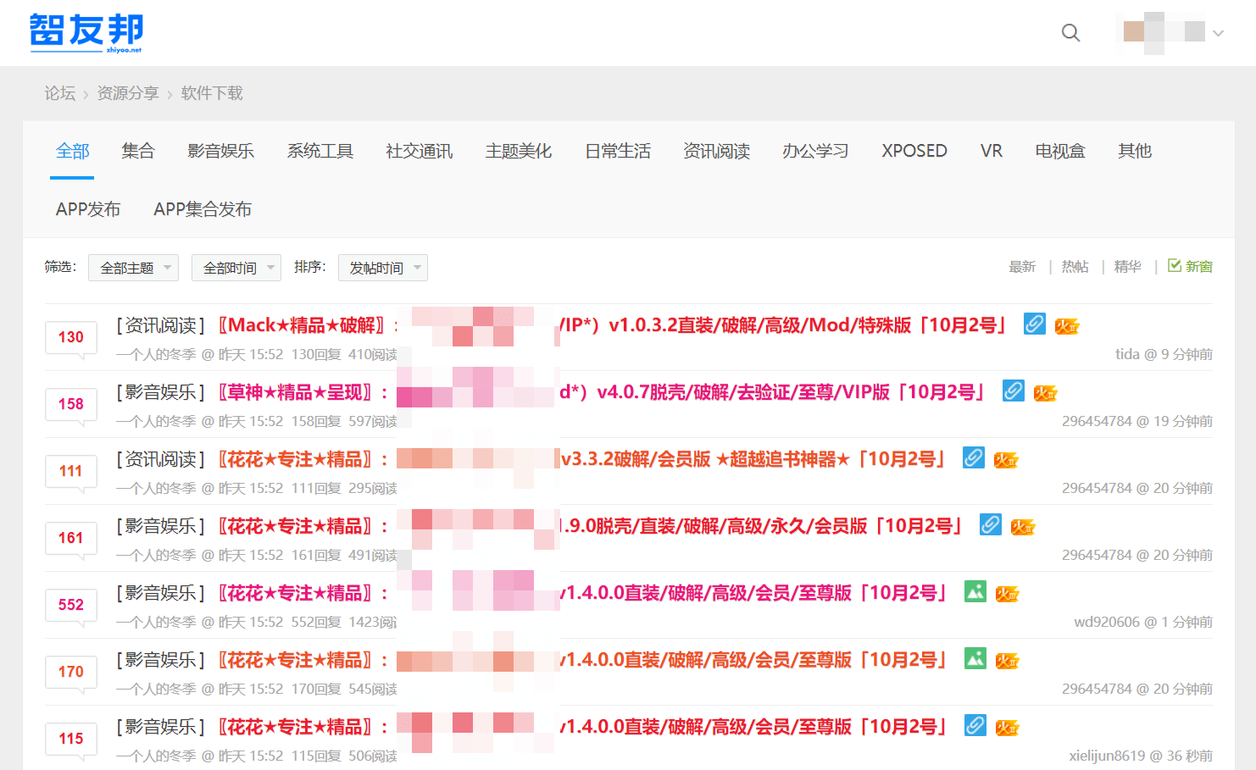Viewport: 1256px width, 770px height.
Task: Click the 热帖 hot posts link
Action: (x=1075, y=267)
